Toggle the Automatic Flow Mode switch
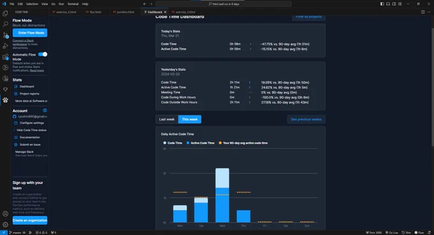Viewport: 434px width, 235px height. click(x=43, y=54)
